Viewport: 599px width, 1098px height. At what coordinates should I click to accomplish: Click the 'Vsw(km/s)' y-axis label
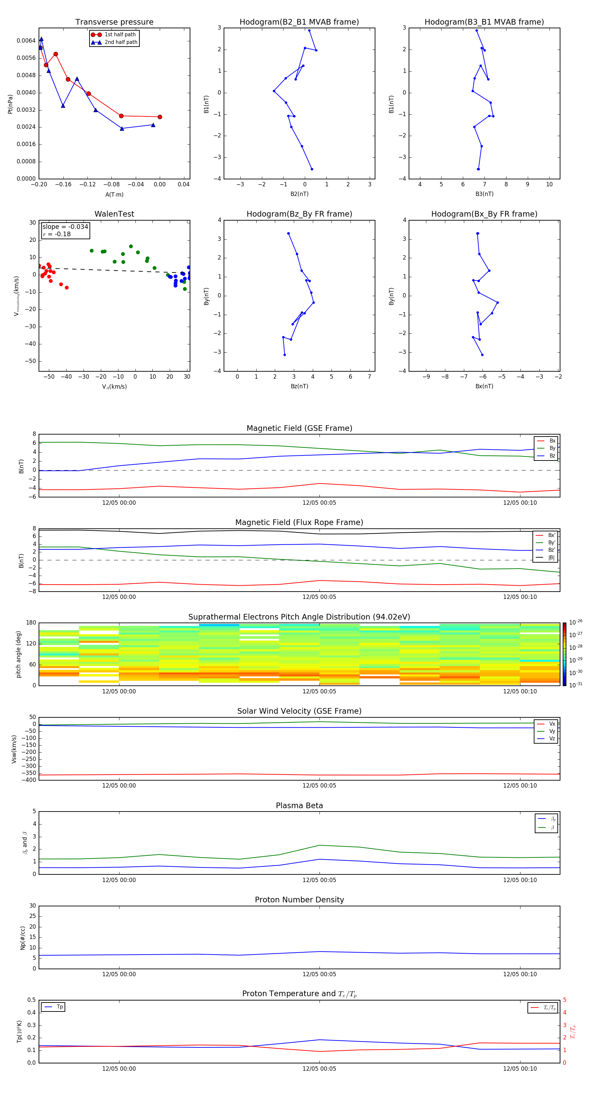coord(14,749)
